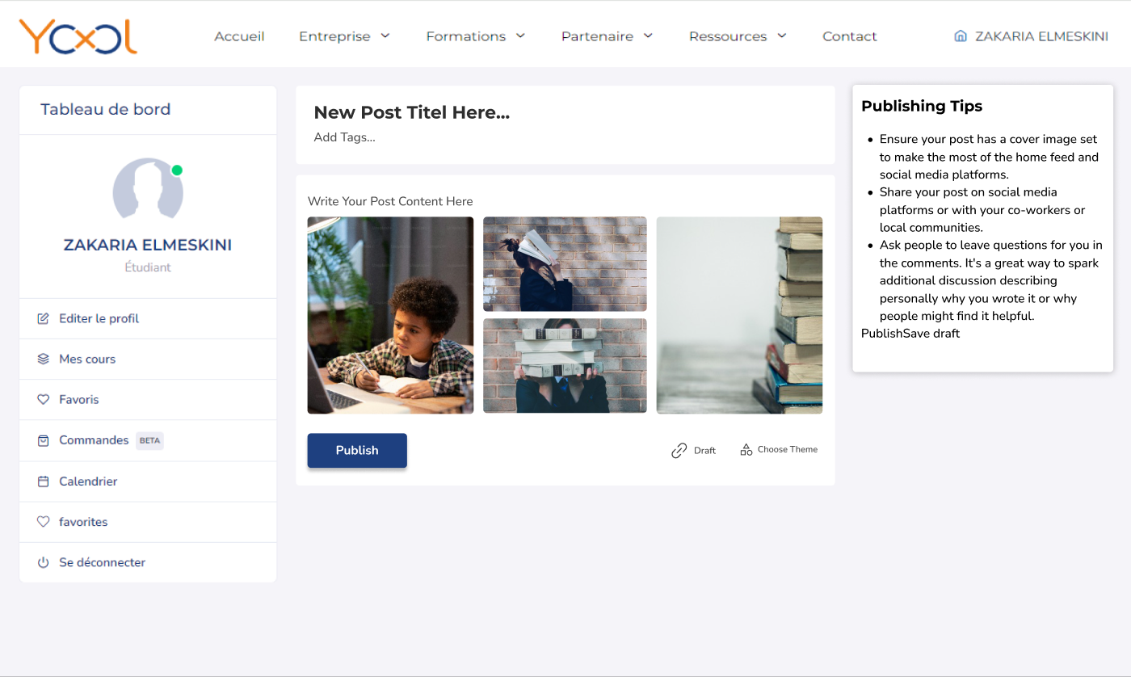This screenshot has width=1131, height=677.
Task: Click the shapes icon beside Choose Theme
Action: (746, 449)
